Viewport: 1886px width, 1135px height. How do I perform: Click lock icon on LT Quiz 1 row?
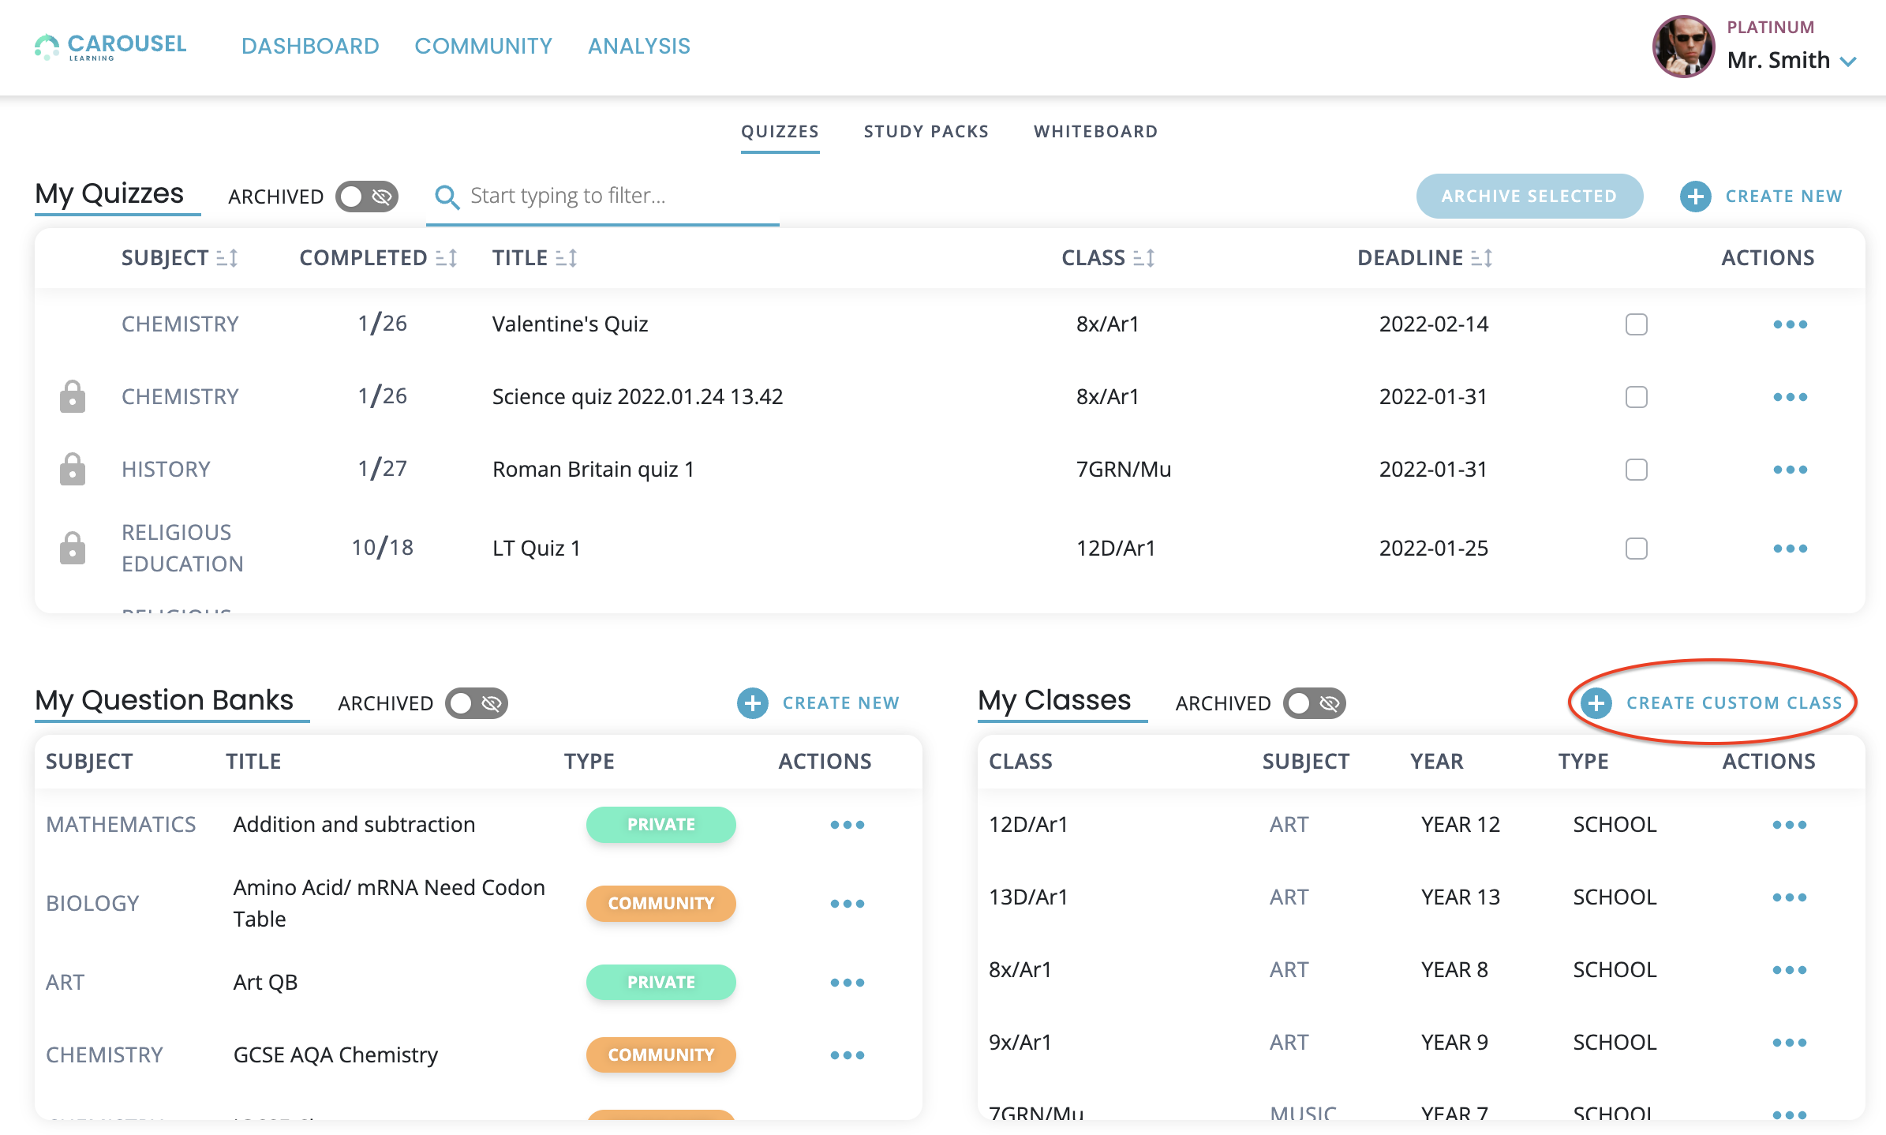(73, 549)
